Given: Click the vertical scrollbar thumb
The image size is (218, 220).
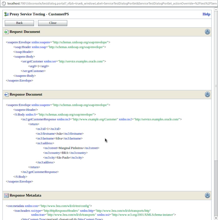Looking at the screenshot, I should [216, 86].
